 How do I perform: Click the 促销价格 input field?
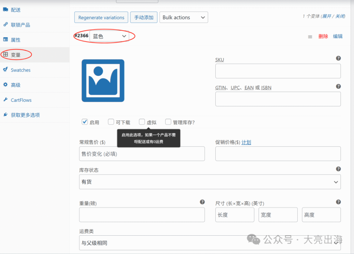278,154
